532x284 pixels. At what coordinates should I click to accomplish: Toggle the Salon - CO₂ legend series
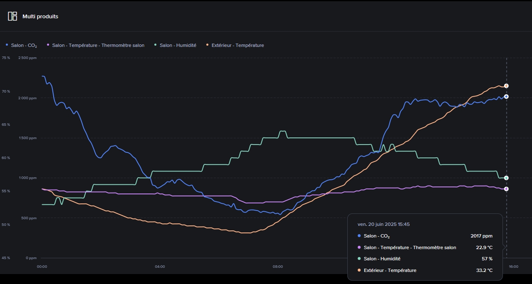point(22,45)
